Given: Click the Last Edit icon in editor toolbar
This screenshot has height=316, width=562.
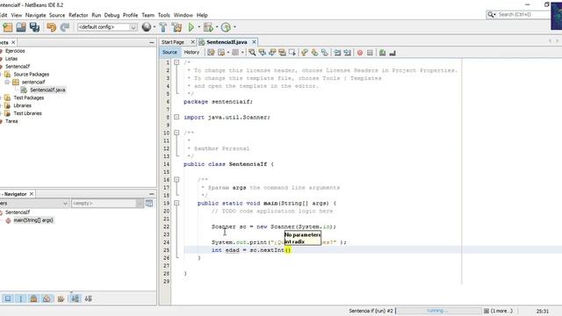Looking at the screenshot, I should click(211, 53).
